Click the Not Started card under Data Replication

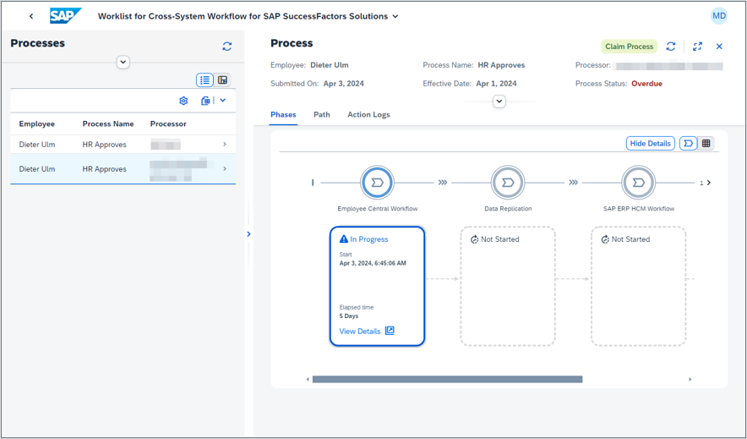508,286
